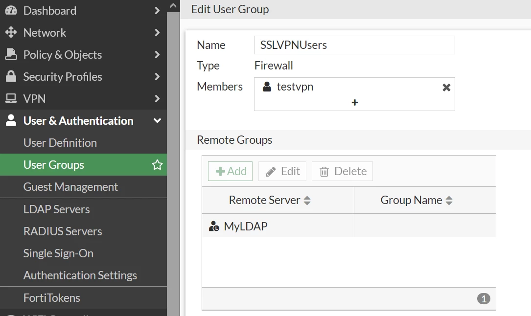The image size is (531, 316).
Task: Click the Remote Server column header
Action: click(277, 200)
